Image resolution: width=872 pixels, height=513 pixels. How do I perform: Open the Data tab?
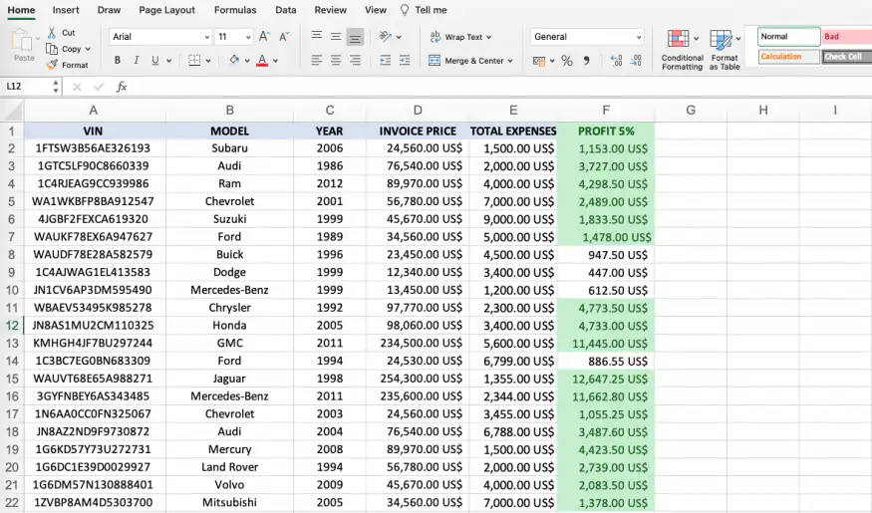(x=286, y=10)
